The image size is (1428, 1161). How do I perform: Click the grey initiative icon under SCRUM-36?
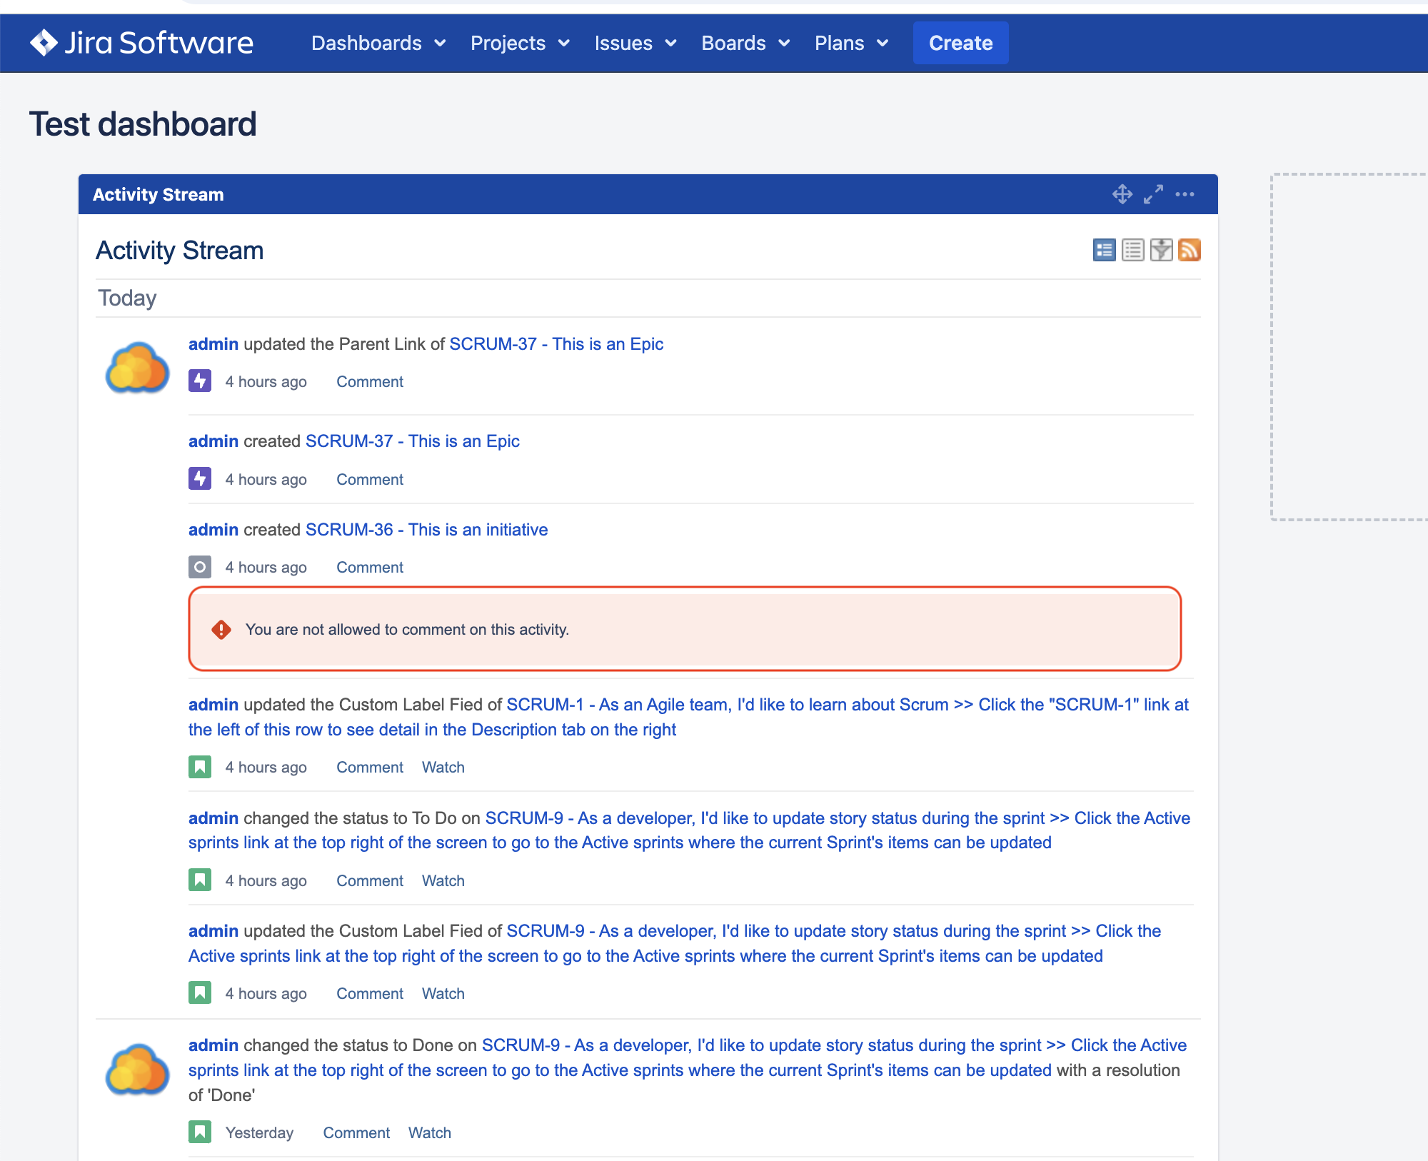200,567
